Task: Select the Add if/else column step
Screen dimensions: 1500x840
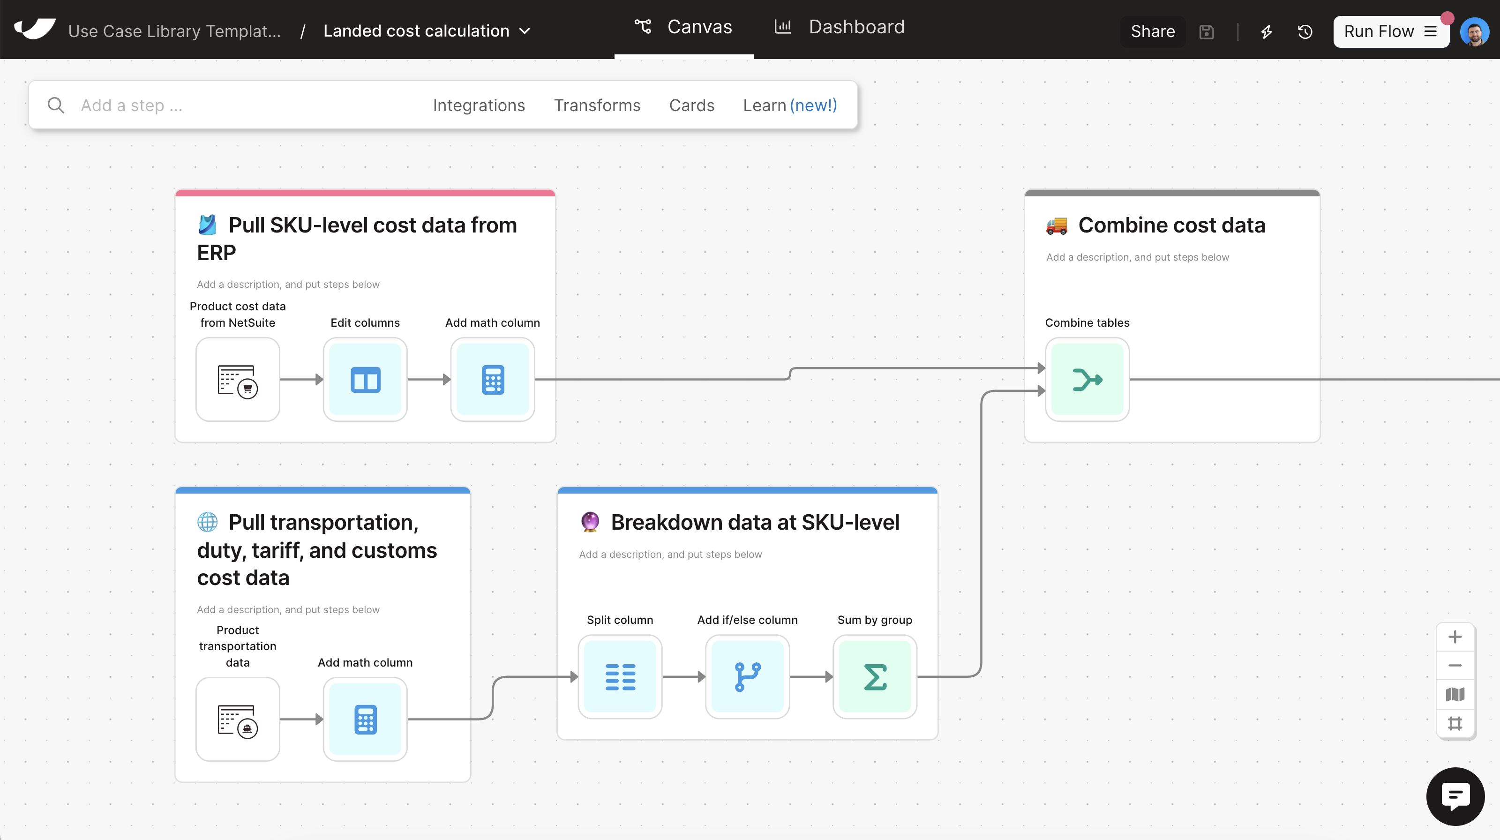Action: (x=748, y=676)
